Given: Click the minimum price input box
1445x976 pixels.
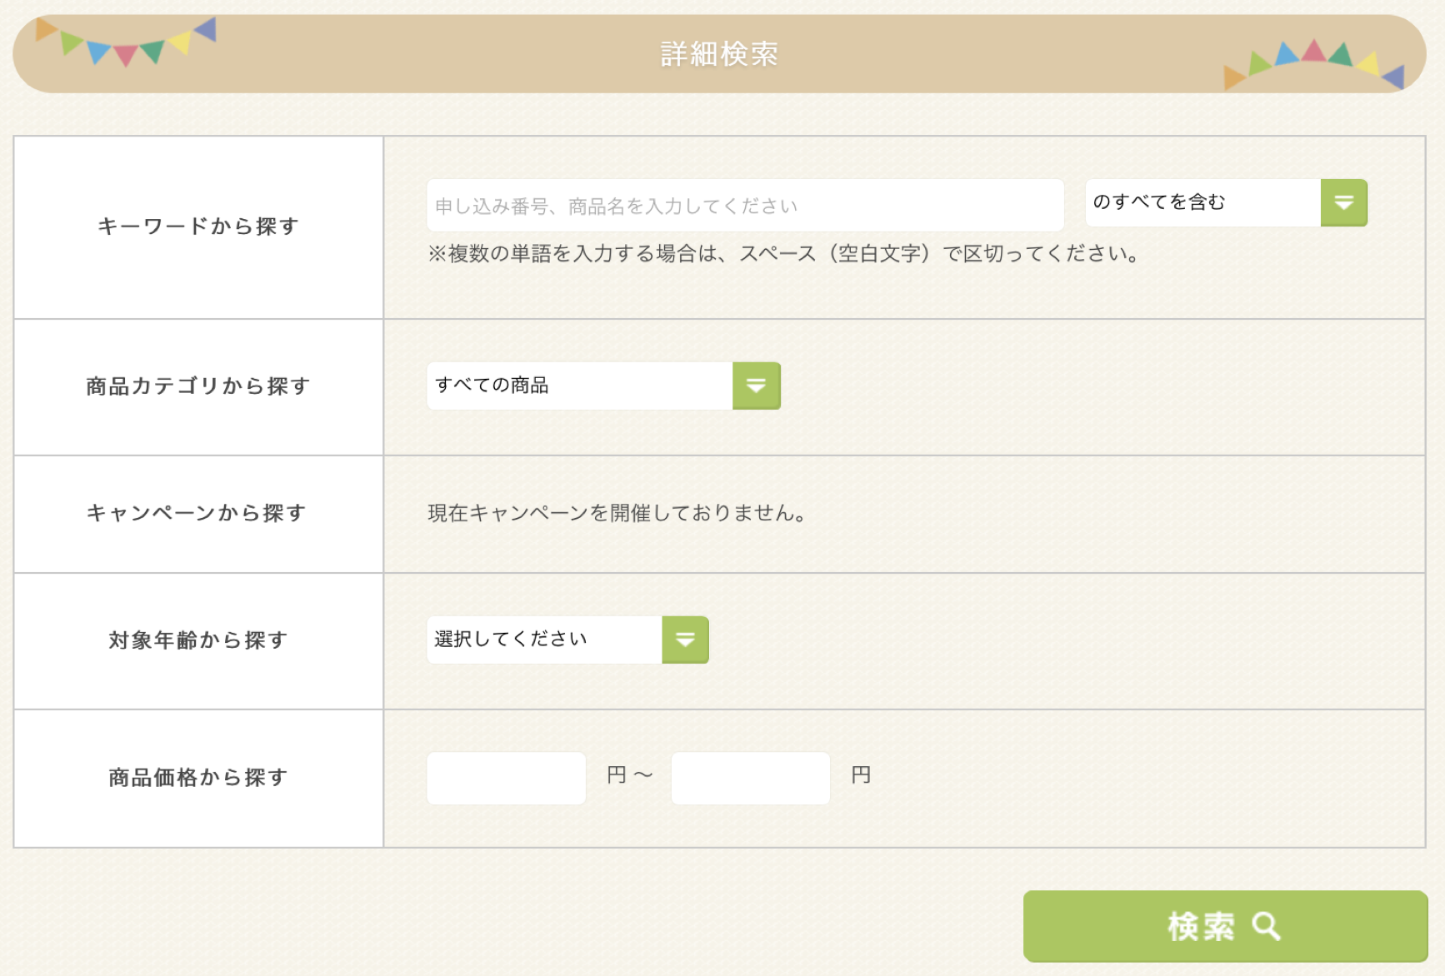Looking at the screenshot, I should (x=506, y=778).
